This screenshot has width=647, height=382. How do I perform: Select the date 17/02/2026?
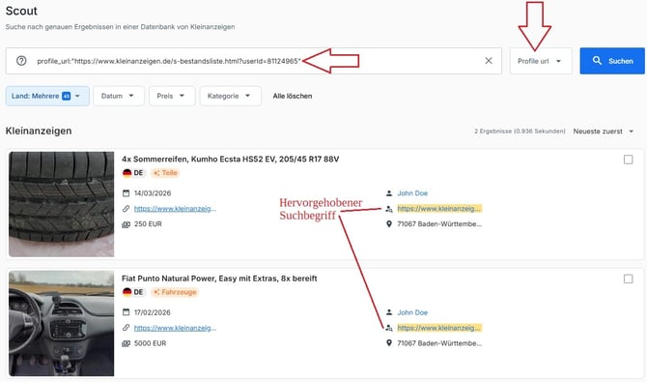click(x=153, y=312)
